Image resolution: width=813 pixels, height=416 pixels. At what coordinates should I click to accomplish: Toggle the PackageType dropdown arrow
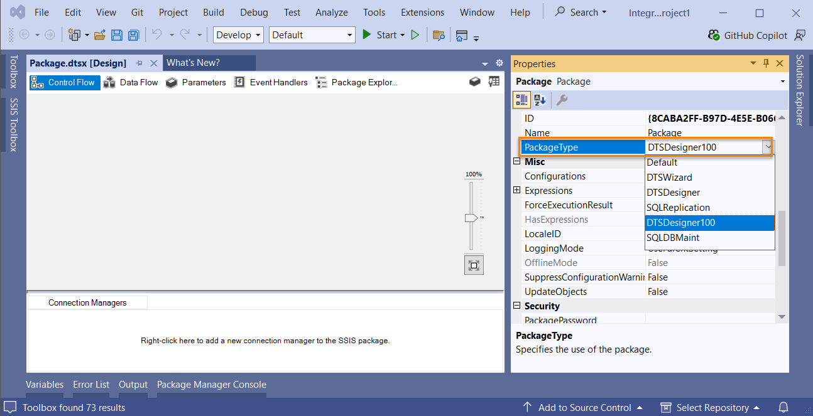tap(767, 147)
